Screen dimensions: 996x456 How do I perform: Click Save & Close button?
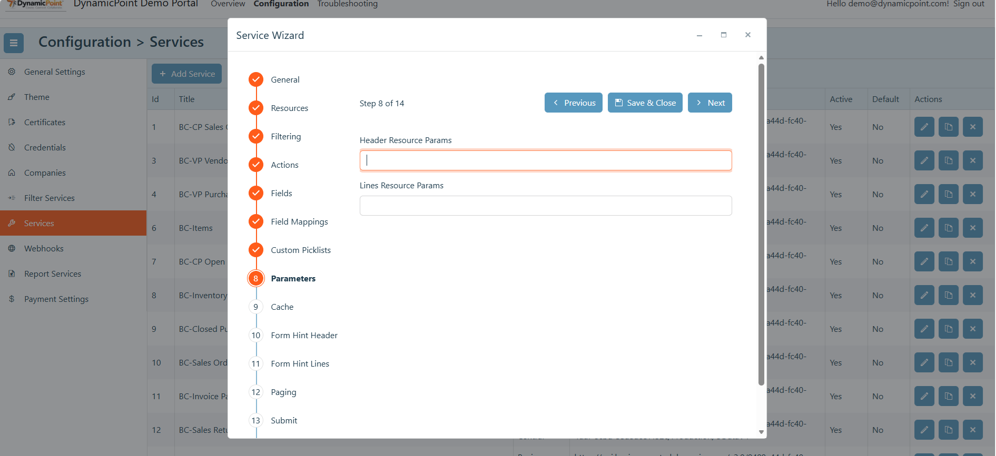click(x=645, y=103)
